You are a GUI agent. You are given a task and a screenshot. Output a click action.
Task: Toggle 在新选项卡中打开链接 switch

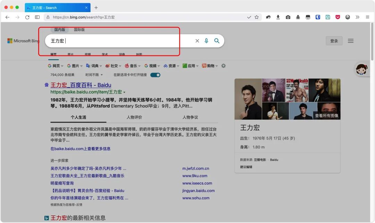pyautogui.click(x=155, y=75)
